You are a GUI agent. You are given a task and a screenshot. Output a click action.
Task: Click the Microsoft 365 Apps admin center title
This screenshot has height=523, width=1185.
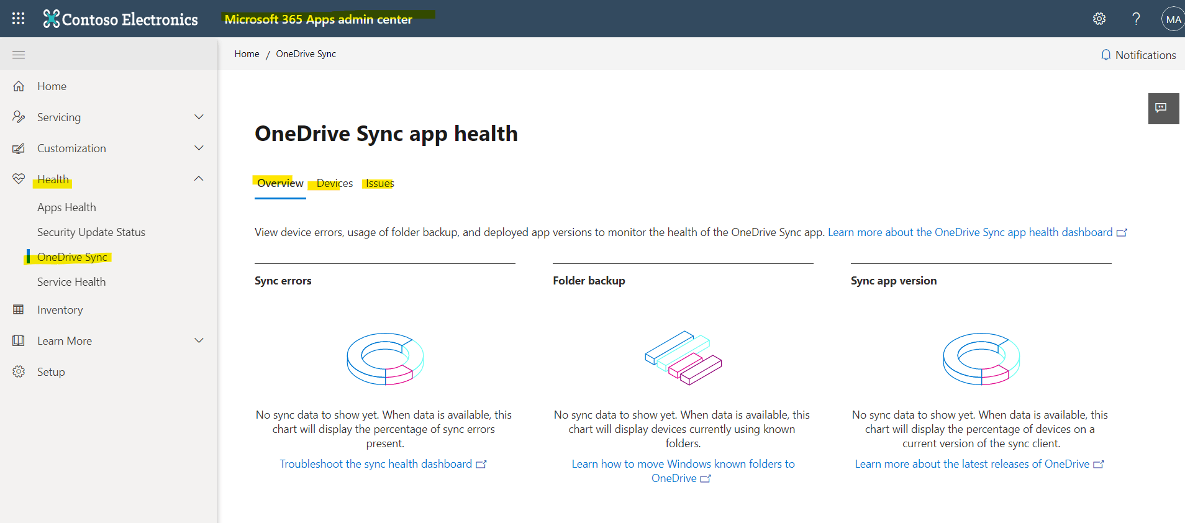[318, 19]
